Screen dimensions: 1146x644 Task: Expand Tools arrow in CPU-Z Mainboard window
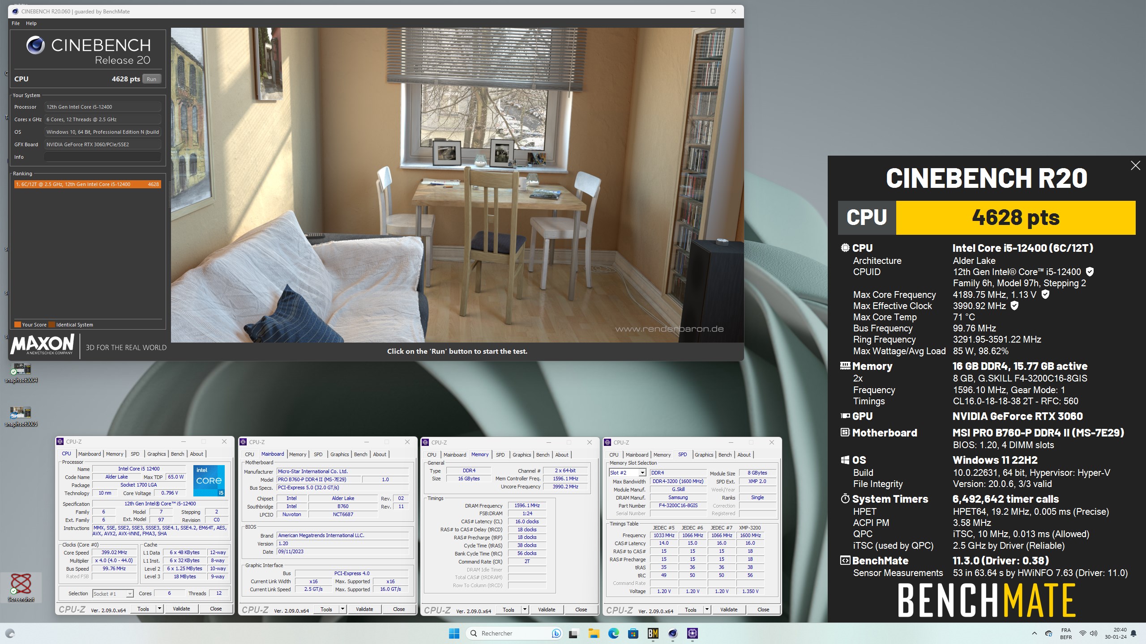(x=342, y=609)
